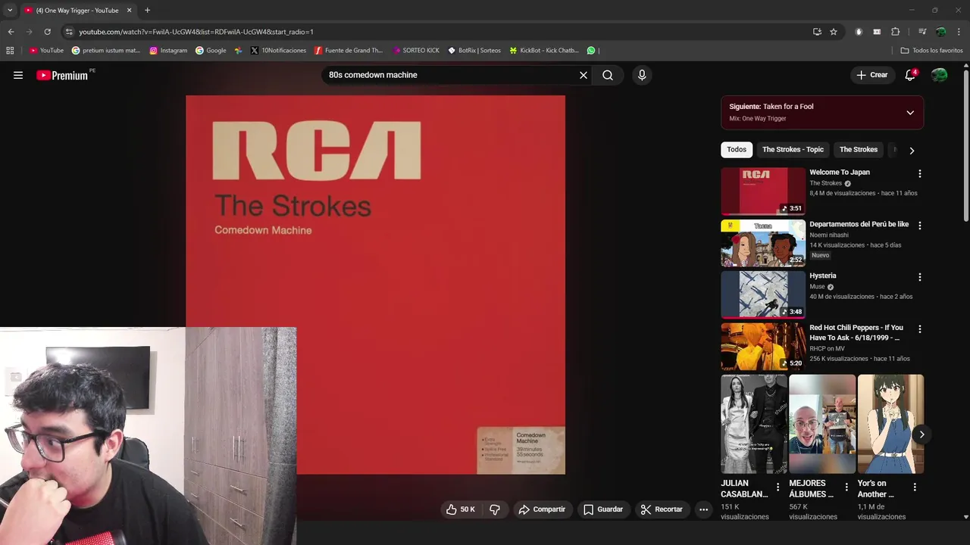
Task: Activate voice search microphone
Action: (x=642, y=75)
